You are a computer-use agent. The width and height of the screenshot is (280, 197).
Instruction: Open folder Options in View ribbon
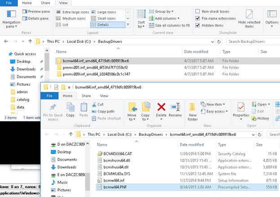click(x=272, y=19)
